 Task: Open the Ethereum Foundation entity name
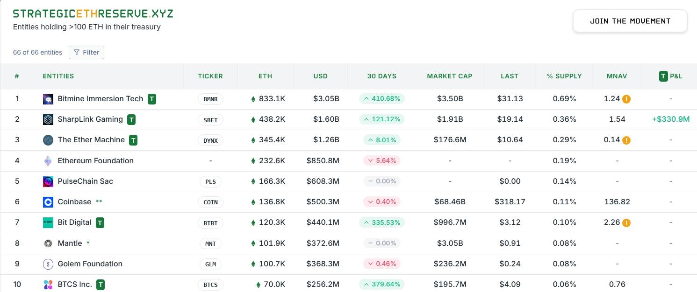(x=96, y=160)
